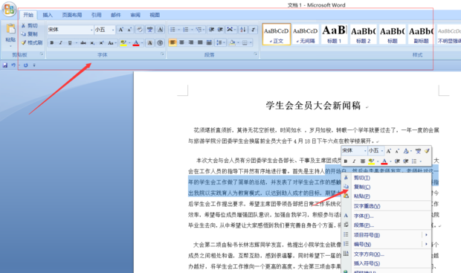Viewport: 461px width, 273px height.
Task: Select the highlighted Align Left button
Action: 173,43
